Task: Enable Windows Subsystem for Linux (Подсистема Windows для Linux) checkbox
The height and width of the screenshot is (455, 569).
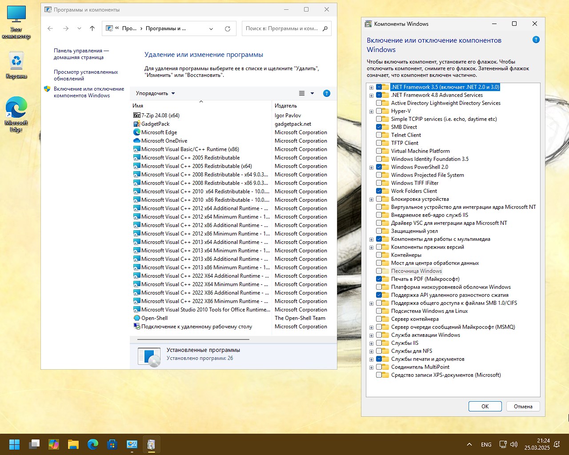Action: pos(379,311)
